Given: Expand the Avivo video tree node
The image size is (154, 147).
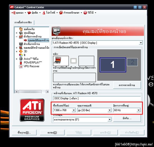Looking at the screenshot, I should [x=17, y=59].
